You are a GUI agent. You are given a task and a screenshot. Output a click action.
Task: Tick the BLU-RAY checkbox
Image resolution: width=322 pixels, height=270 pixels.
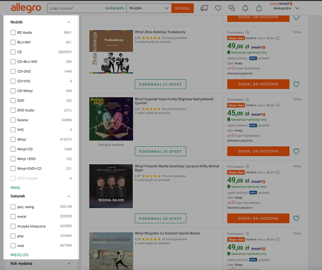pos(13,42)
